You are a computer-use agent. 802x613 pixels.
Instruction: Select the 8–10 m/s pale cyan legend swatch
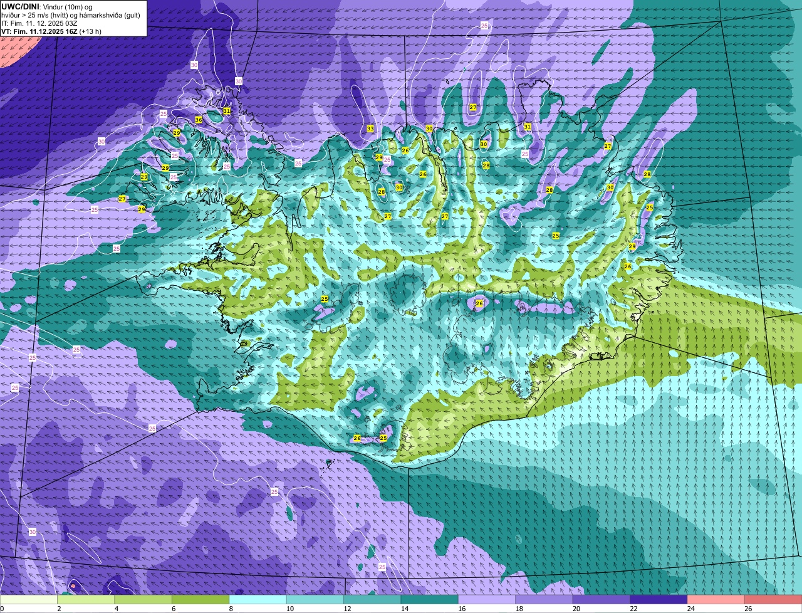click(258, 599)
